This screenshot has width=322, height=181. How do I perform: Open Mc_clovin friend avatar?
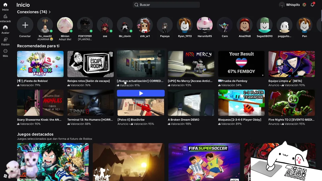click(125, 25)
